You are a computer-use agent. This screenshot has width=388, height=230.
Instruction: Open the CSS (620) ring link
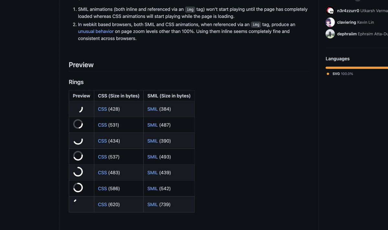click(102, 204)
